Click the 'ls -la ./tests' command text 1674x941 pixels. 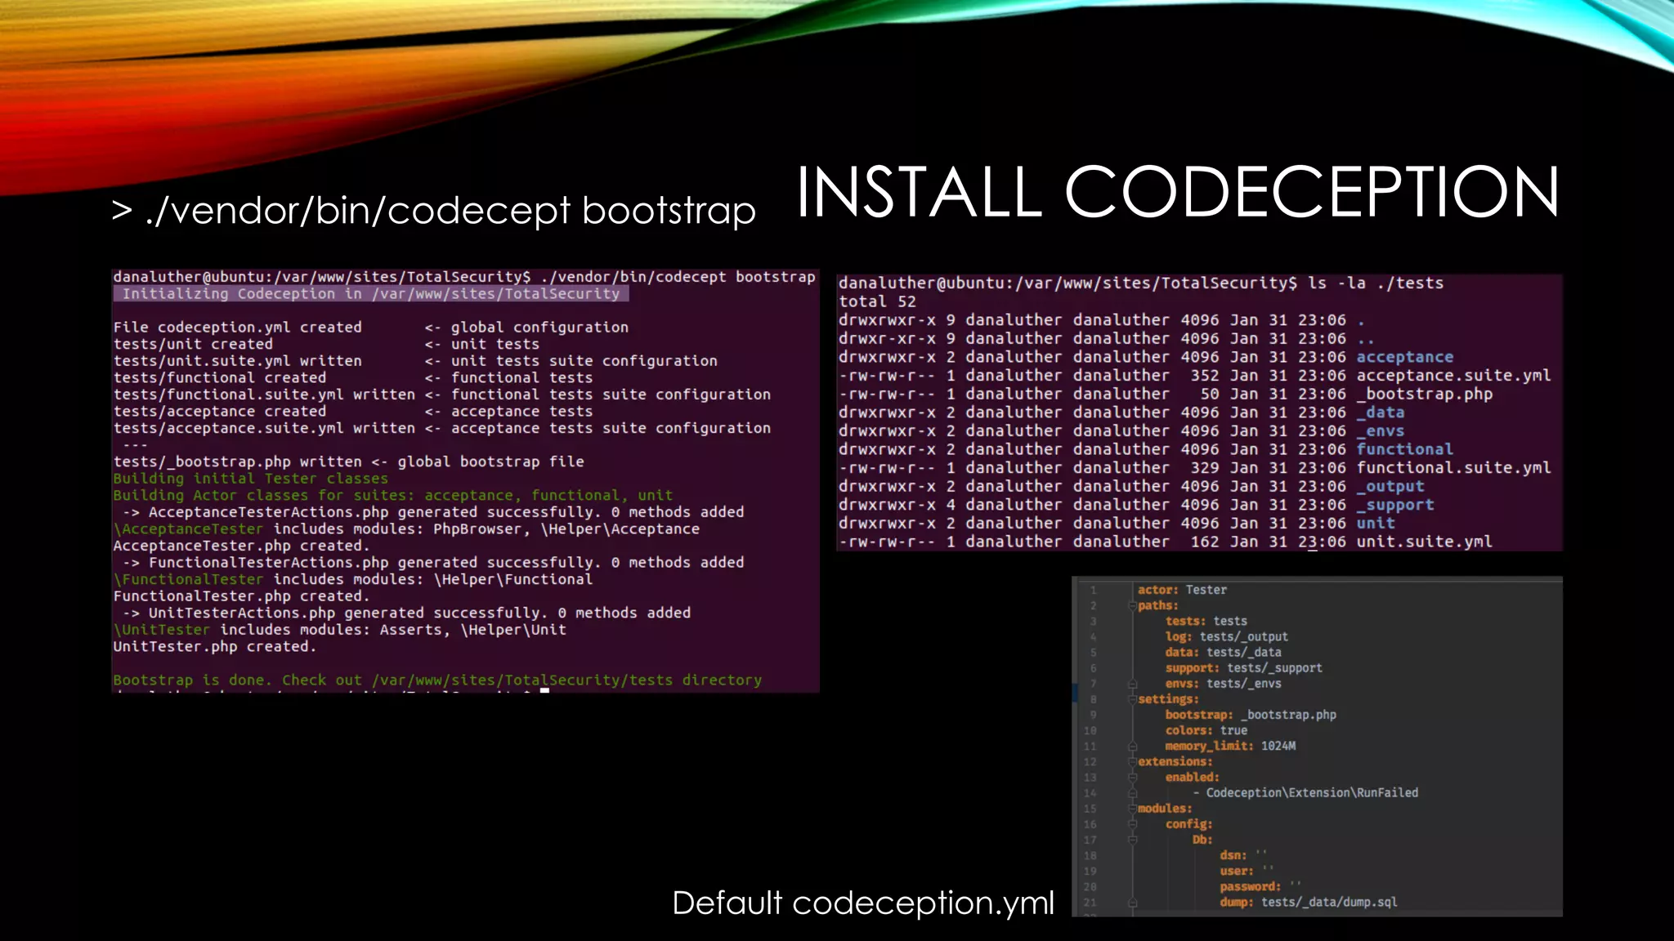pos(1376,283)
